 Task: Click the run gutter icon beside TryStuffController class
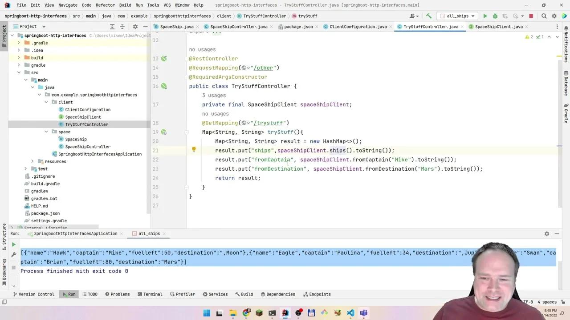[x=164, y=86]
